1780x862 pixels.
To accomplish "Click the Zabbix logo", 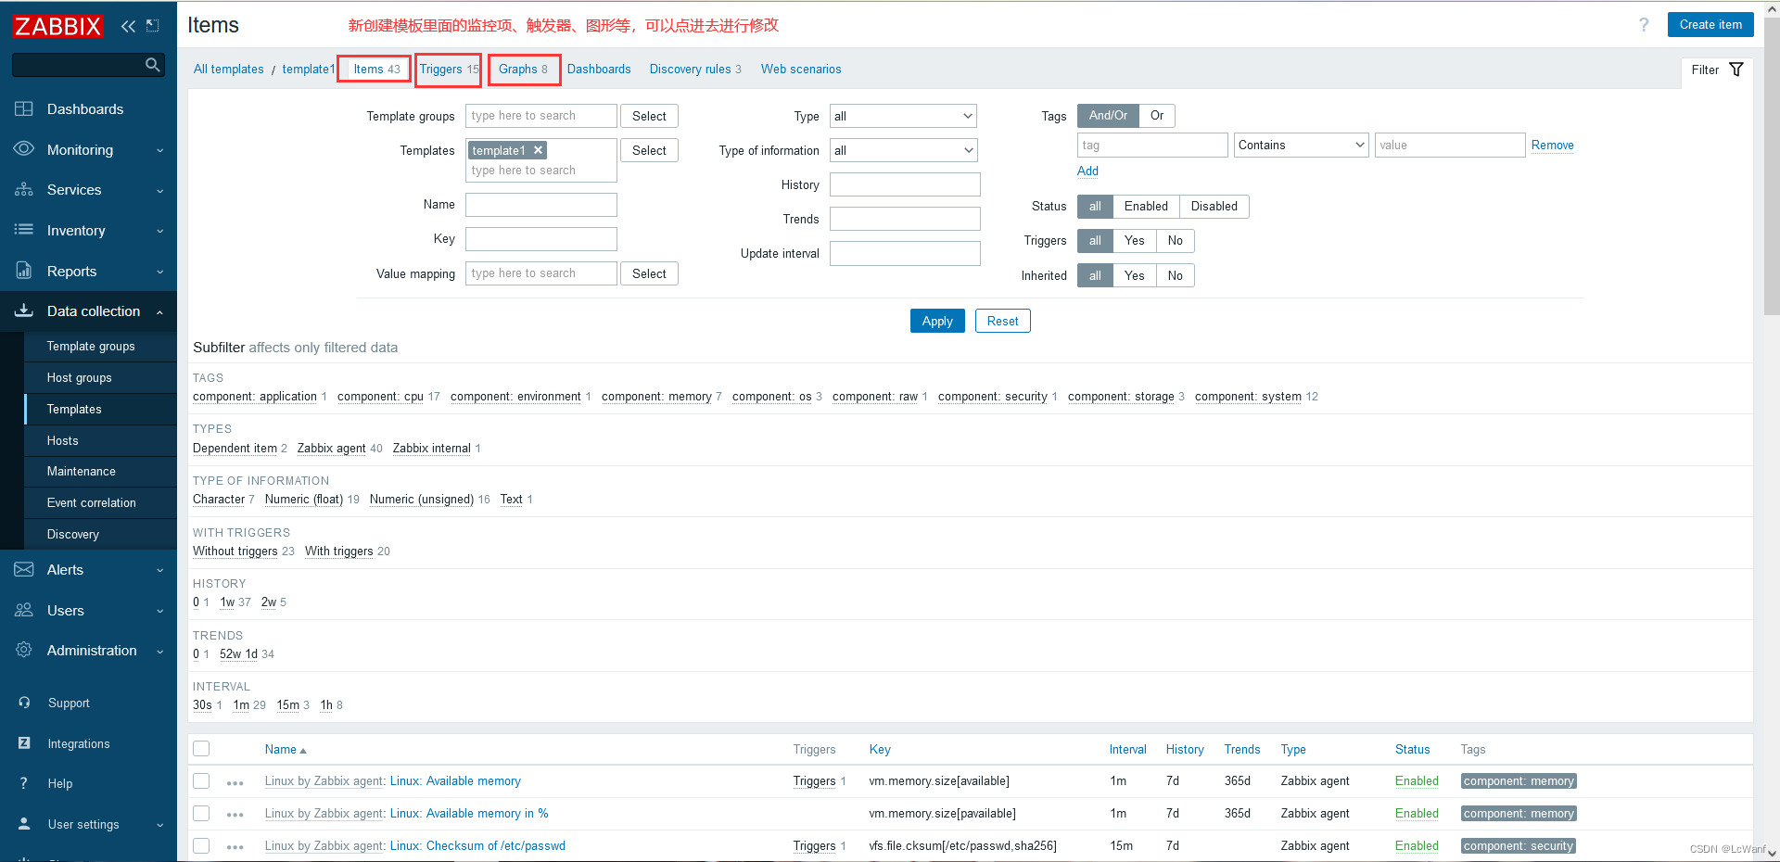I will 57,26.
